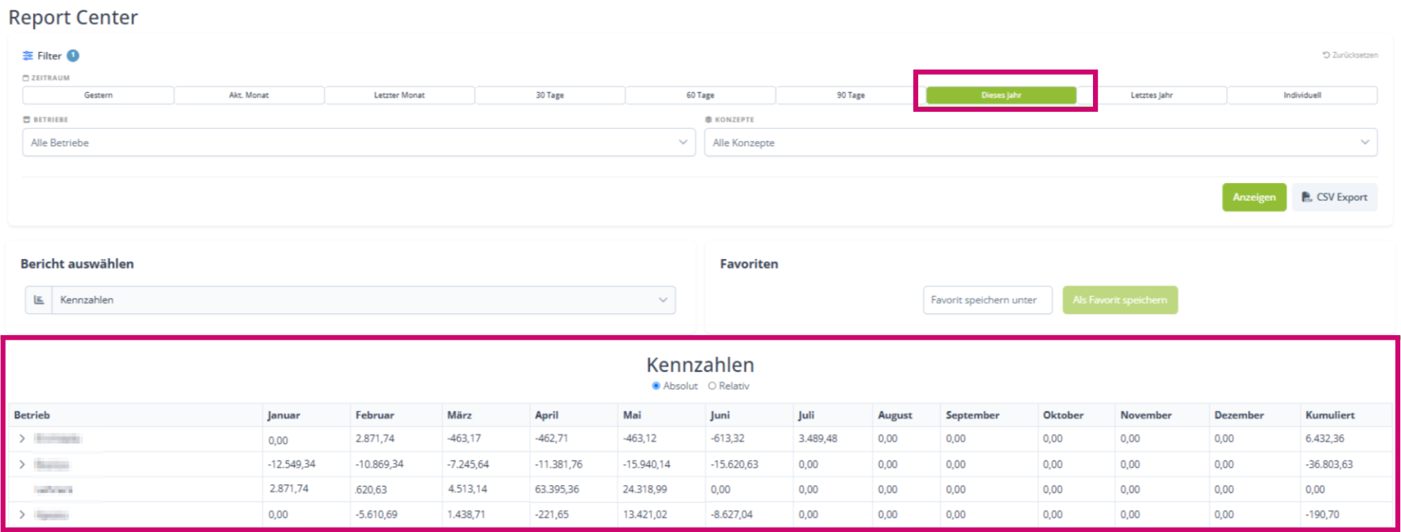Open the Alle Betriebe dropdown
The image size is (1401, 532).
tap(358, 143)
